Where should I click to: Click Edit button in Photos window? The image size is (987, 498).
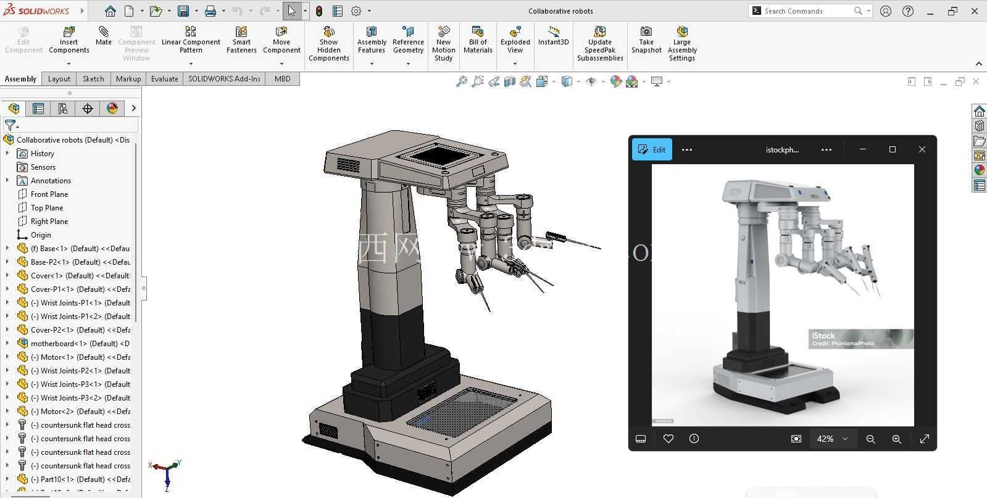[652, 149]
